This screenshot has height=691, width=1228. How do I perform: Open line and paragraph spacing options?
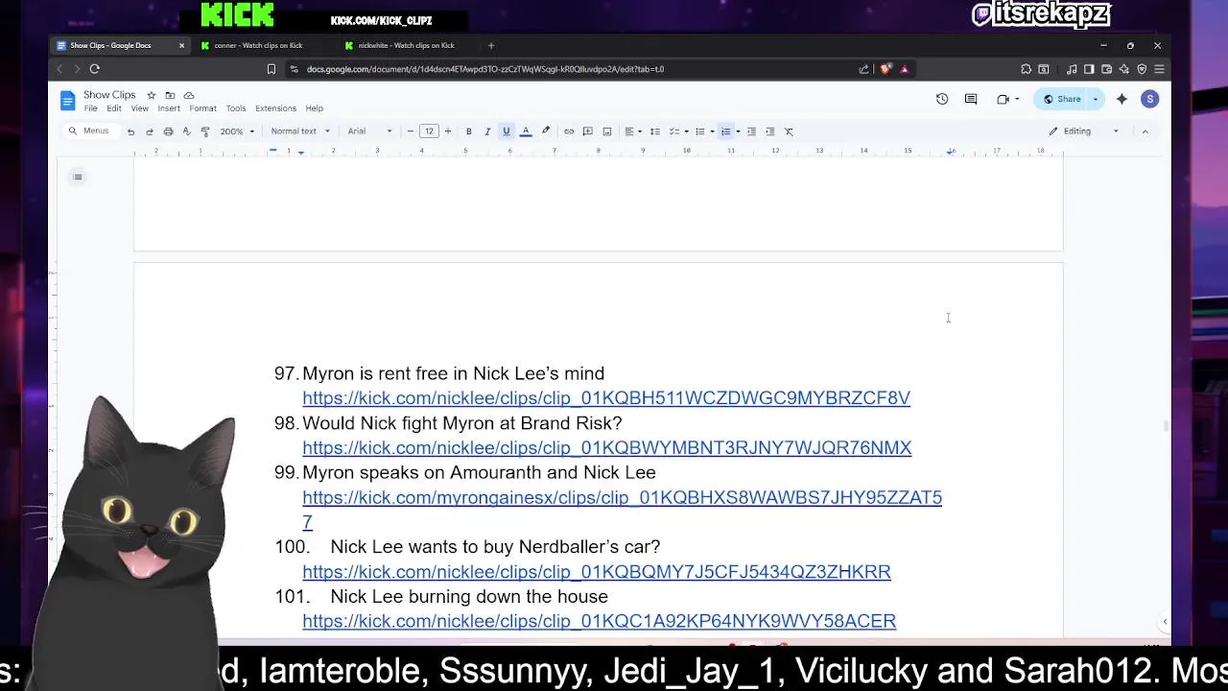655,131
